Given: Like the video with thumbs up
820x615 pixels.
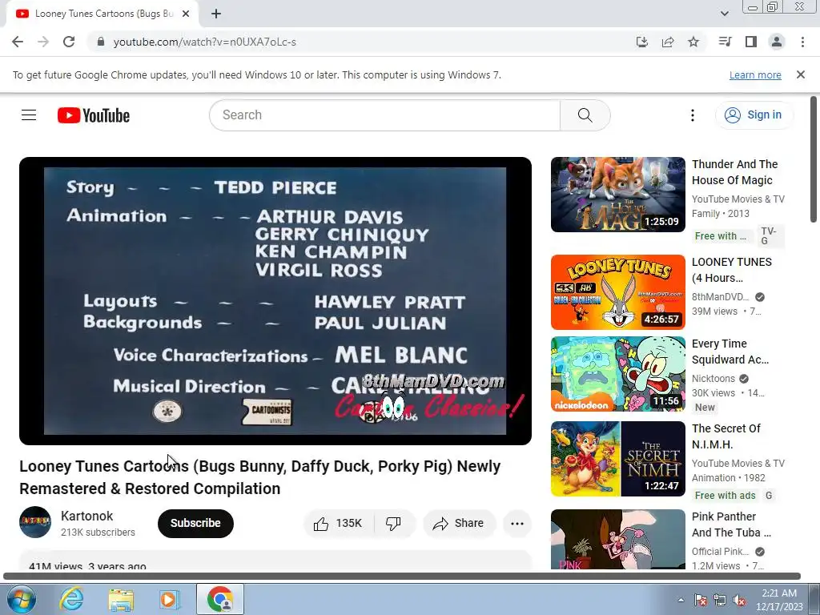Looking at the screenshot, I should click(x=339, y=524).
